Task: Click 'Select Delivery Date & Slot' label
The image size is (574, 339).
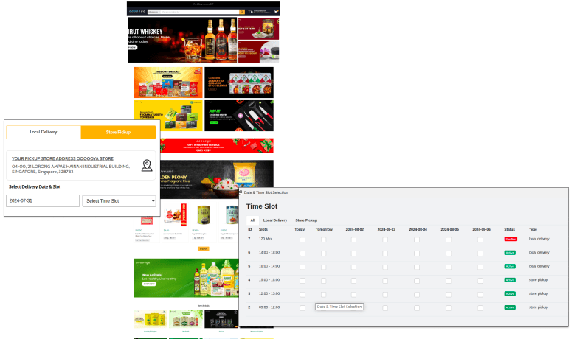Action: coord(35,187)
